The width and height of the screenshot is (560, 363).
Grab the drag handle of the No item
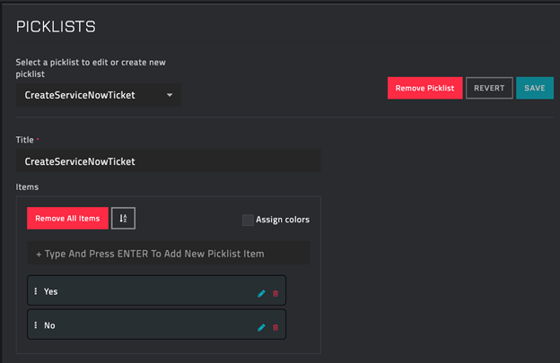pos(35,325)
